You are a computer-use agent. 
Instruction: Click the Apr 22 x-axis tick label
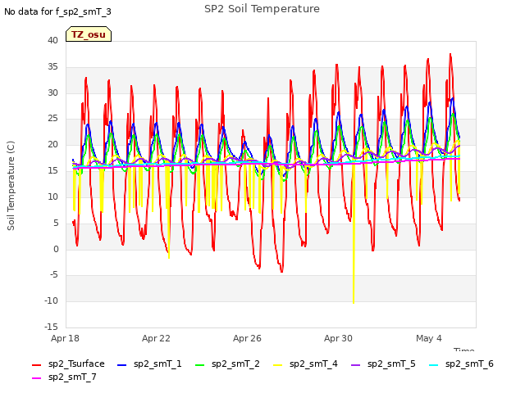(156, 338)
